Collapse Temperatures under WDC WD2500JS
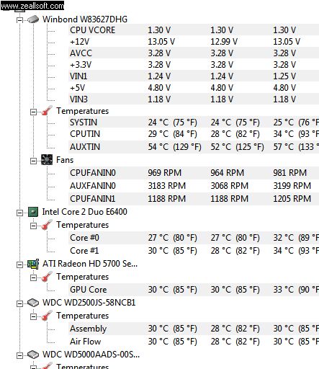 pyautogui.click(x=33, y=316)
